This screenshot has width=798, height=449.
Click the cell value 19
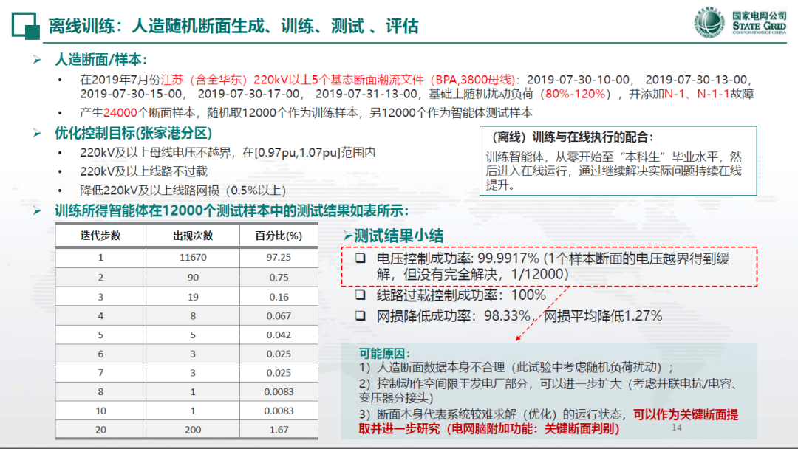click(193, 296)
